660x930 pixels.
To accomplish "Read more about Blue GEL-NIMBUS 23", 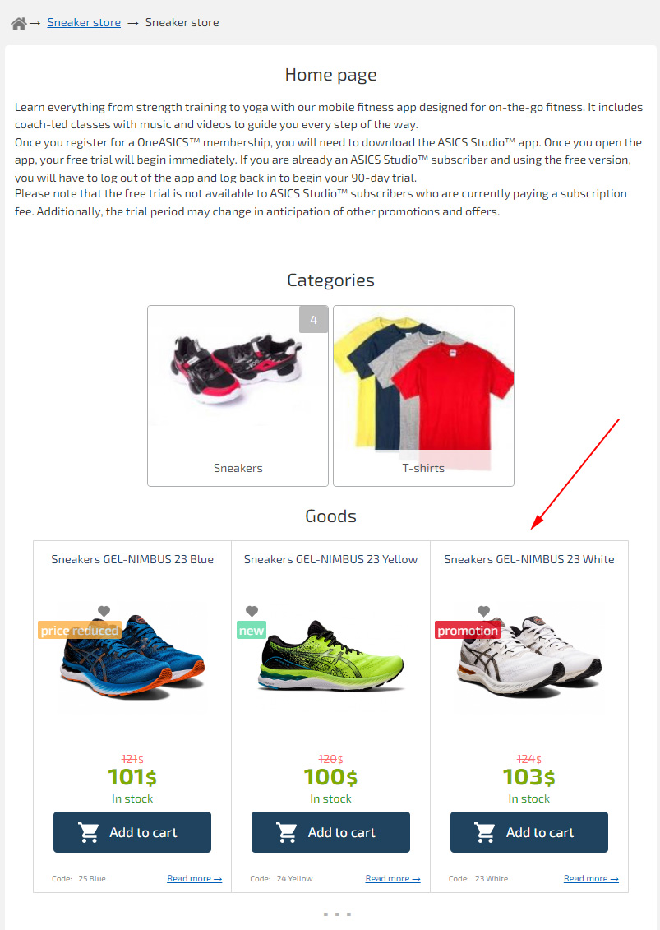I will click(195, 878).
